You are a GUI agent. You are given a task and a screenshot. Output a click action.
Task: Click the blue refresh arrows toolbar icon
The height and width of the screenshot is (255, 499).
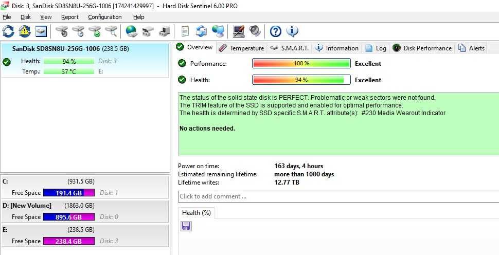(8, 31)
